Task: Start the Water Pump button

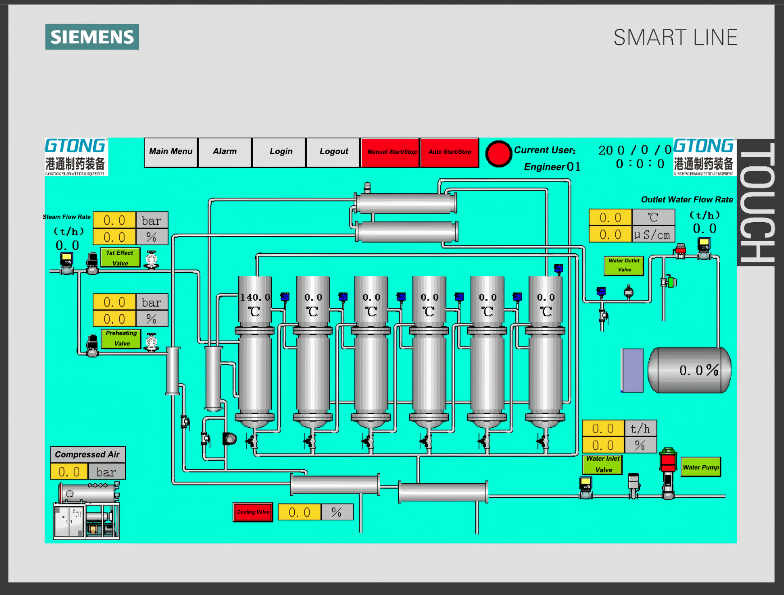Action: pos(701,467)
